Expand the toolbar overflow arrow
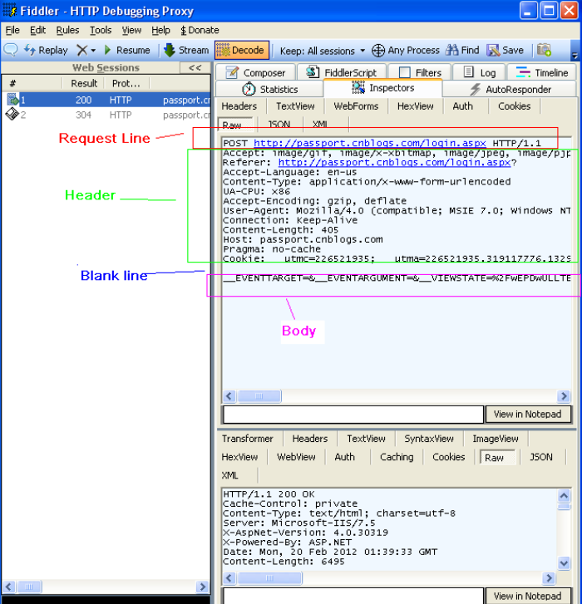 point(575,55)
